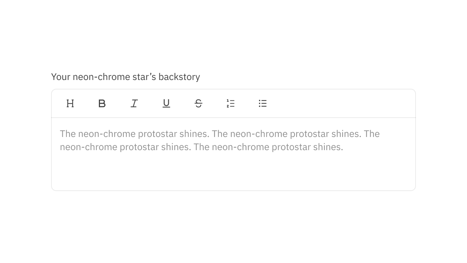Insert a bulleted list
Viewport: 467px width, 263px height.
263,103
